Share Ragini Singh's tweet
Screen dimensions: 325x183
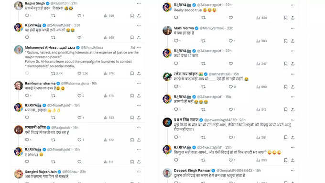click(139, 16)
